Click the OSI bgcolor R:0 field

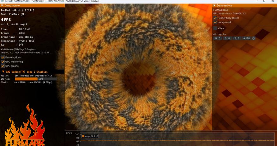[218, 38]
